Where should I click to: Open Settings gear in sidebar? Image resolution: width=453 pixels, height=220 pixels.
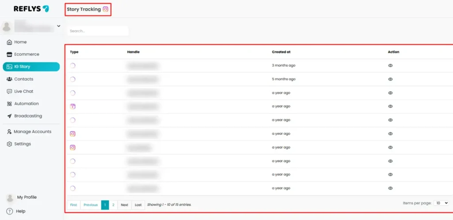pyautogui.click(x=9, y=144)
